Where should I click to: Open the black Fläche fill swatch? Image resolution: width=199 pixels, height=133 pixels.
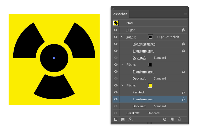(150, 65)
